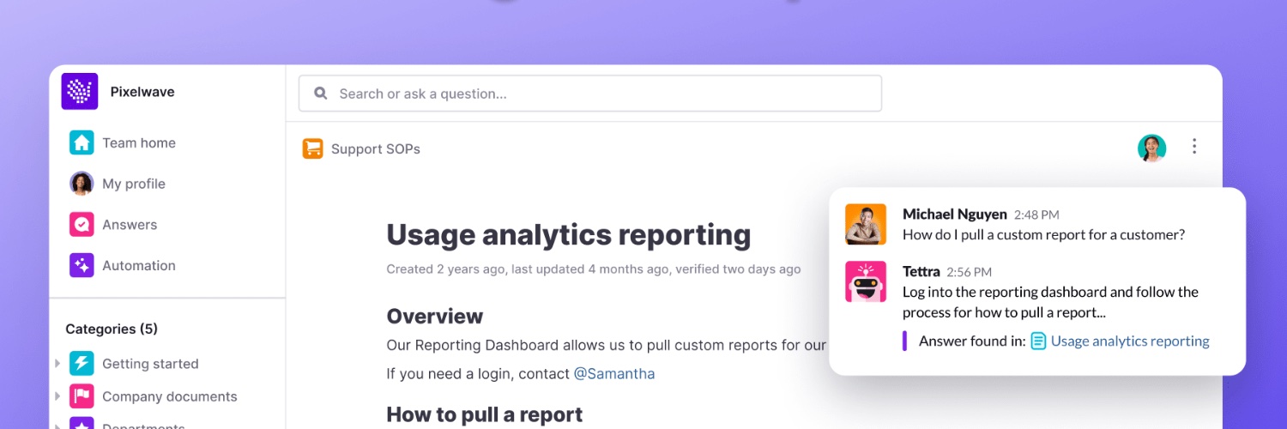This screenshot has width=1287, height=429.
Task: Open the Answers section icon
Action: 82,225
